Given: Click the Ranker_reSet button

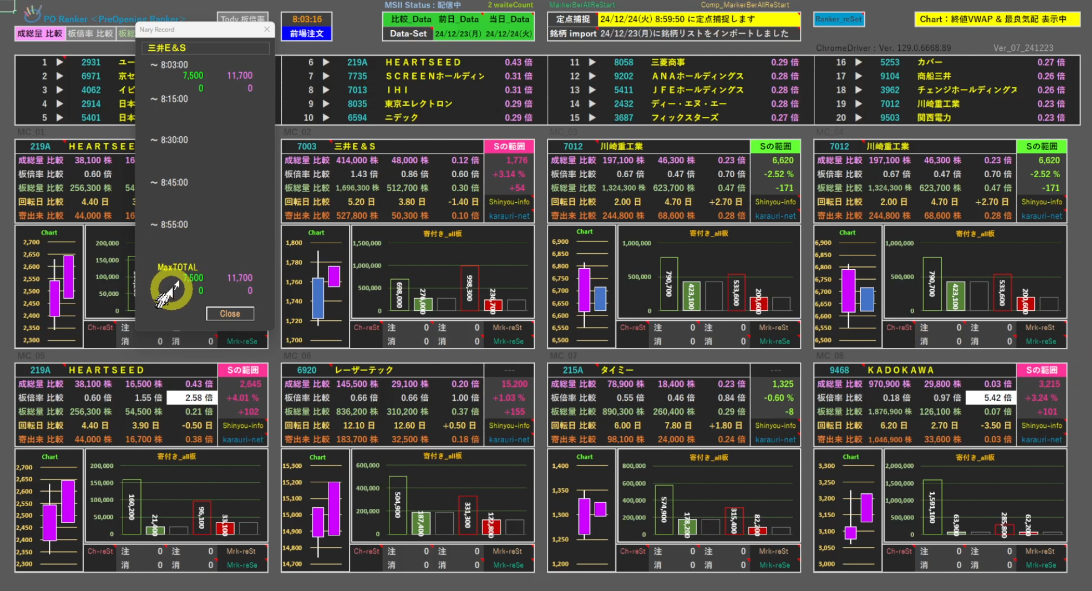Looking at the screenshot, I should point(838,19).
